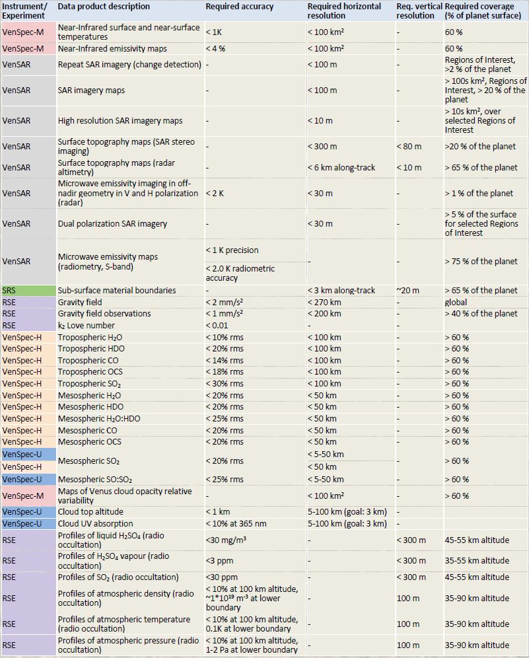The width and height of the screenshot is (529, 658).
Task: Click the "Mesospheric H₂O:HDO" cell
Action: pyautogui.click(x=99, y=418)
